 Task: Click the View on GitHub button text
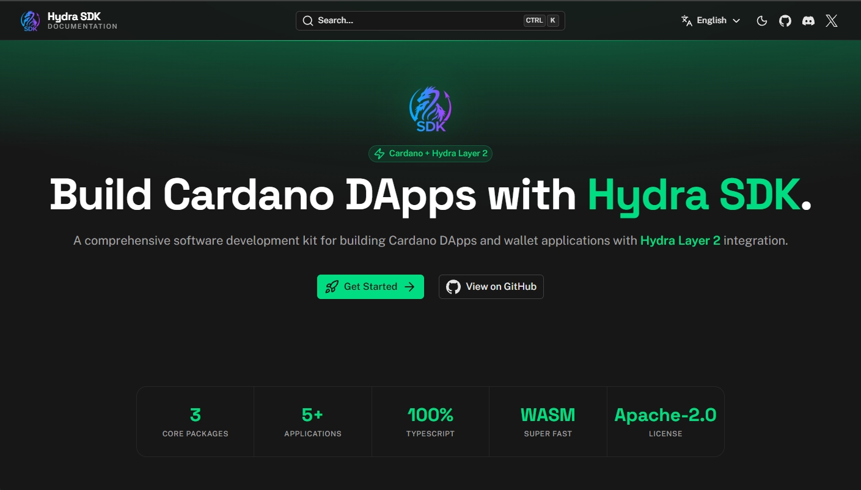pyautogui.click(x=501, y=287)
